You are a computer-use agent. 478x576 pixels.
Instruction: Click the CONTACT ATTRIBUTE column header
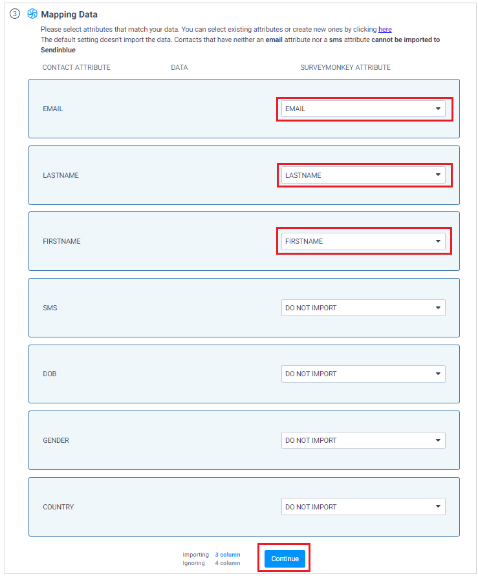[x=74, y=67]
